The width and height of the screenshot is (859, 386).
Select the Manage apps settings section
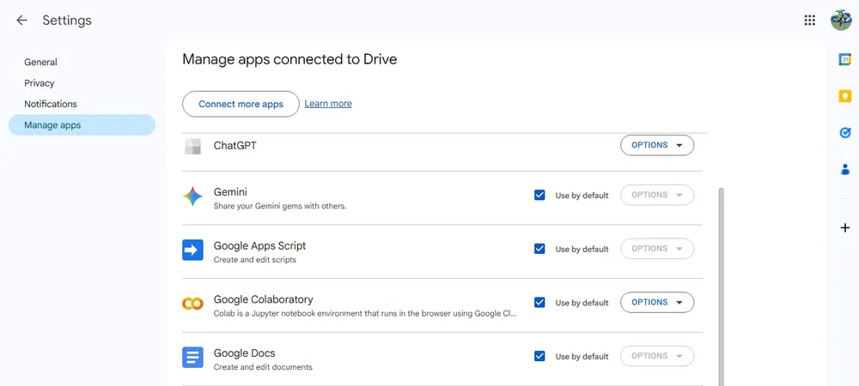point(82,124)
